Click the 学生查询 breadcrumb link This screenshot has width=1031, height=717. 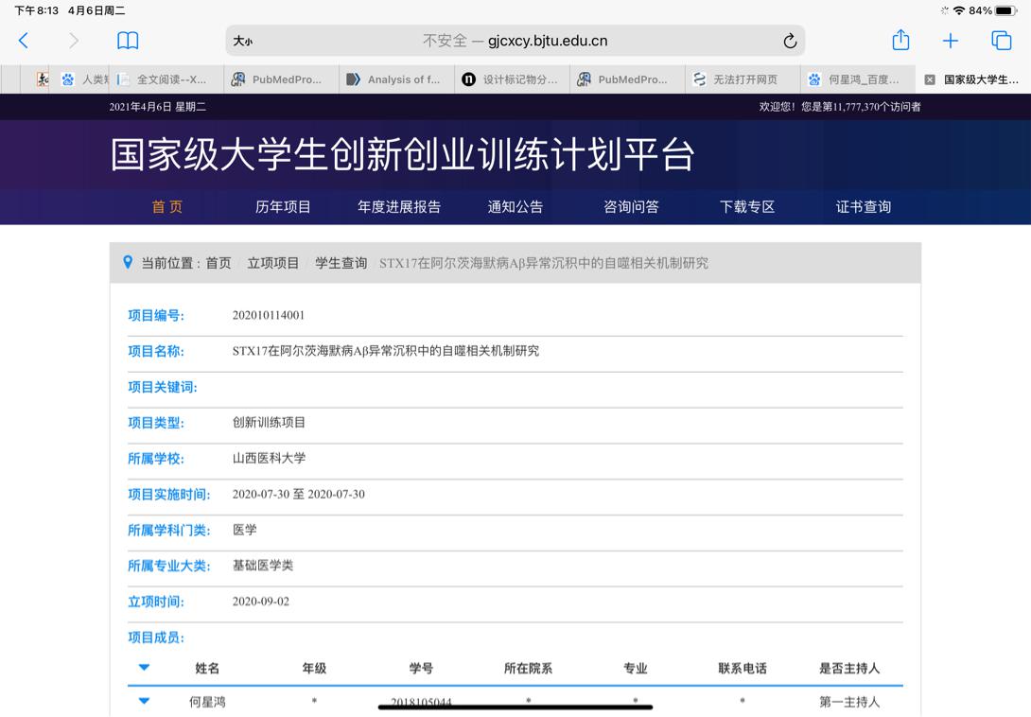(x=341, y=263)
